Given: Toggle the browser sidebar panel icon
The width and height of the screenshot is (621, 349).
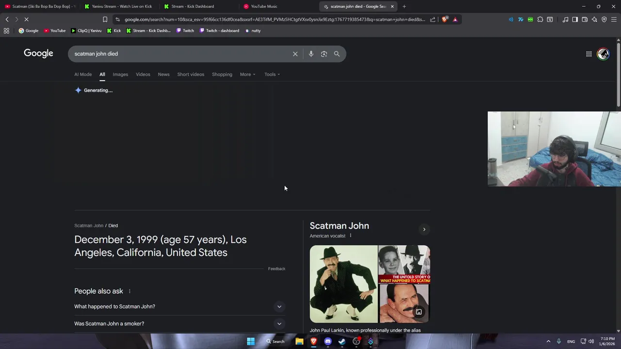Looking at the screenshot, I should (575, 19).
